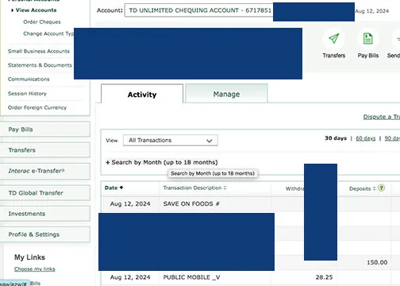
Task: Click the PUBLIC MOBILE _V transaction
Action: 191,277
